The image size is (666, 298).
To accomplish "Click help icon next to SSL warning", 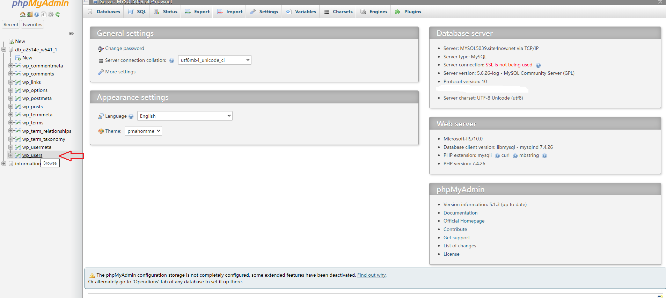I will tap(538, 65).
